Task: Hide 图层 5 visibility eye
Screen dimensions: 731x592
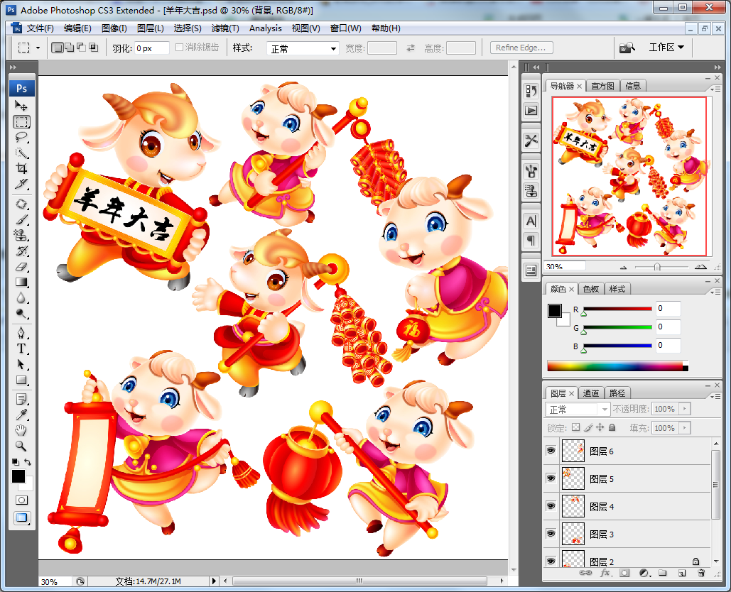Action: click(551, 478)
